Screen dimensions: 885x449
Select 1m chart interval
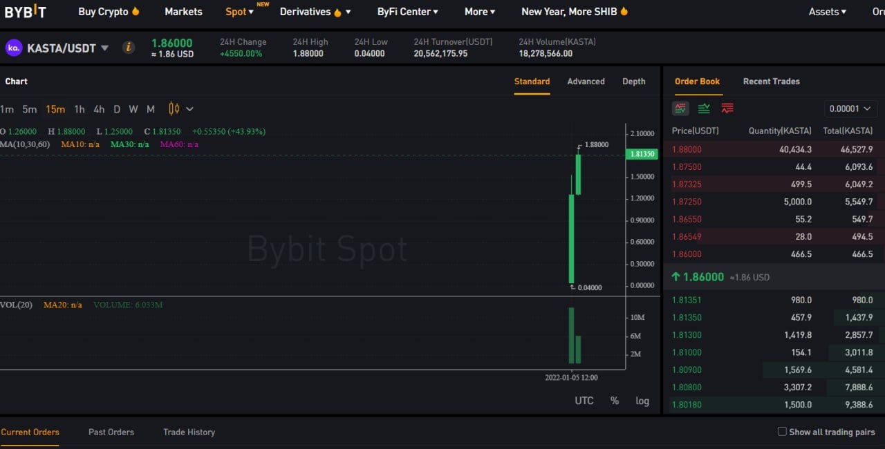7,109
